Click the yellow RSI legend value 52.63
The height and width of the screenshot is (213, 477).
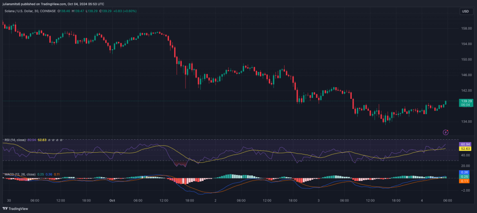coord(42,140)
